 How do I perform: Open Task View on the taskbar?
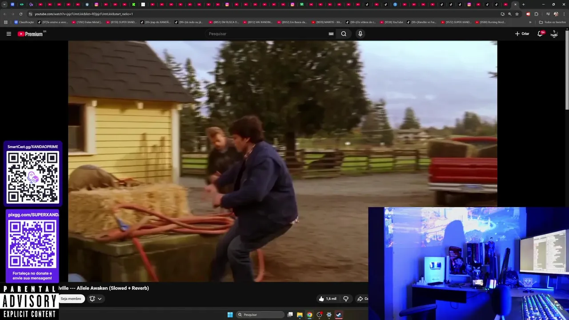[x=290, y=315]
